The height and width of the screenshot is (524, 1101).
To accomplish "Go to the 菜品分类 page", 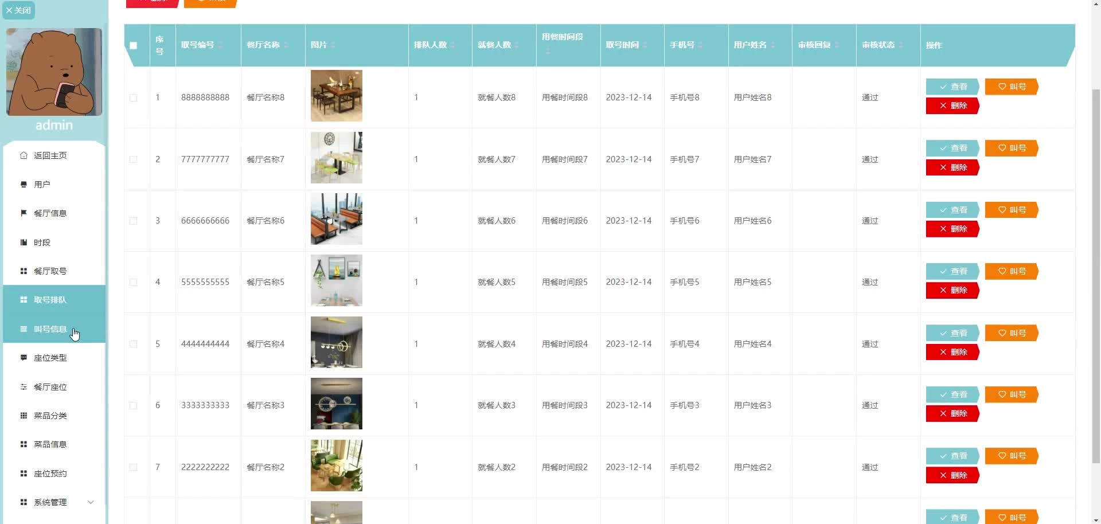I will pyautogui.click(x=54, y=416).
